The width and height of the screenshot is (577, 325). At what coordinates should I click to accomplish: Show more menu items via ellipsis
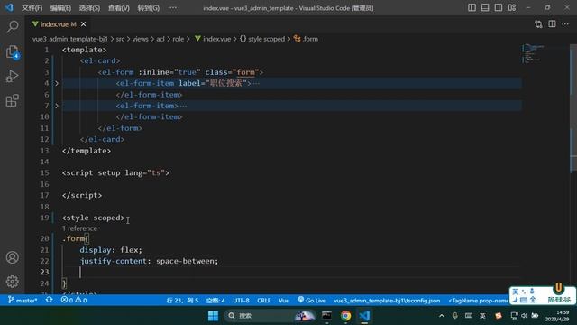173,8
